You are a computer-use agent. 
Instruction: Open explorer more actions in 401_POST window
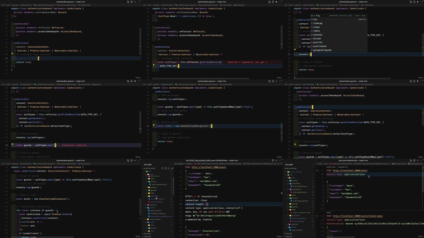click(x=171, y=164)
